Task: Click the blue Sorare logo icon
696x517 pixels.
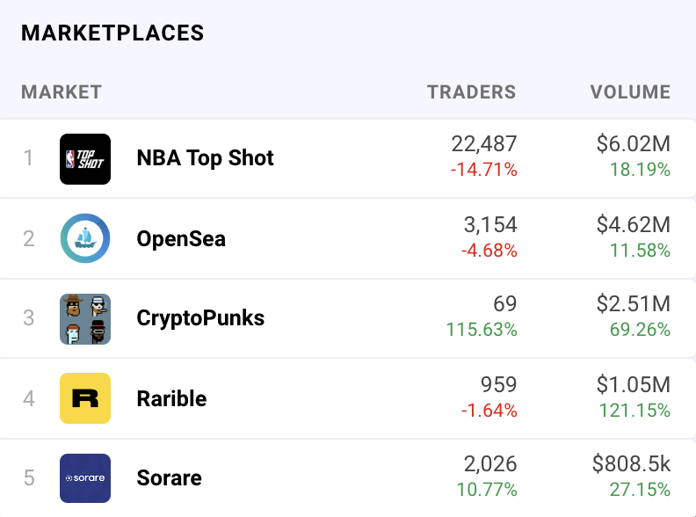Action: pyautogui.click(x=85, y=478)
